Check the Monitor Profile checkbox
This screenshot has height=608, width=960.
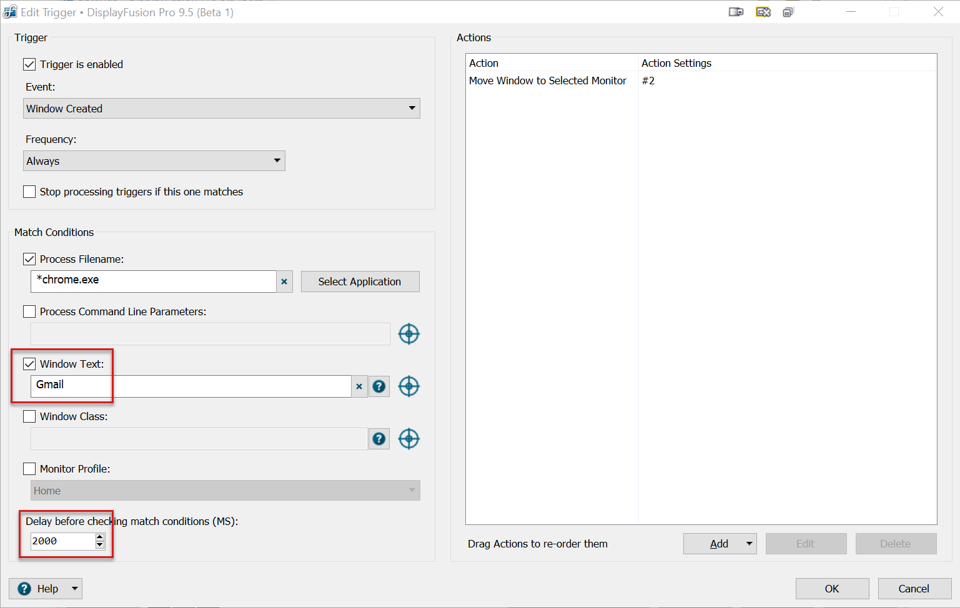pyautogui.click(x=29, y=469)
